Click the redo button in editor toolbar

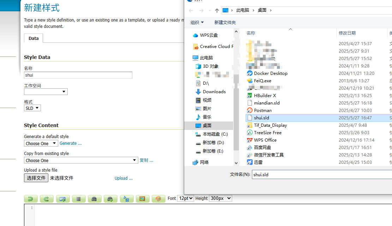tap(47, 199)
